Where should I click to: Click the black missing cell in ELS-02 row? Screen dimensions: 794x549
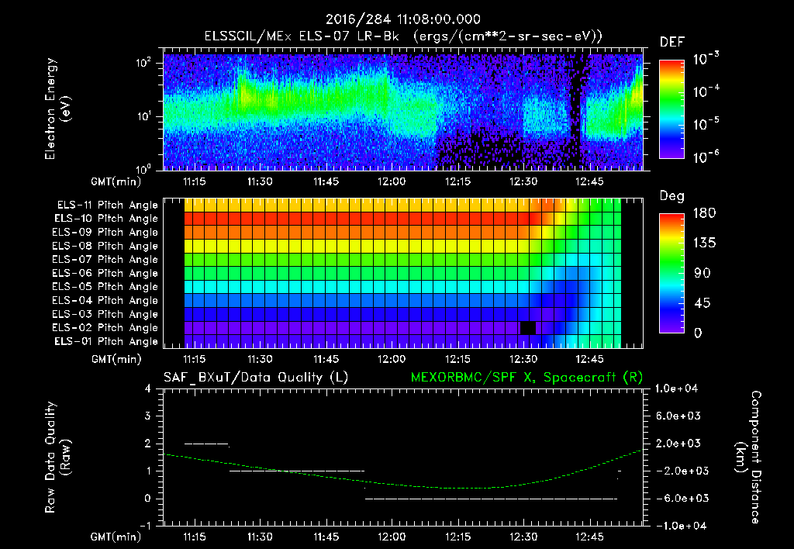click(x=527, y=328)
